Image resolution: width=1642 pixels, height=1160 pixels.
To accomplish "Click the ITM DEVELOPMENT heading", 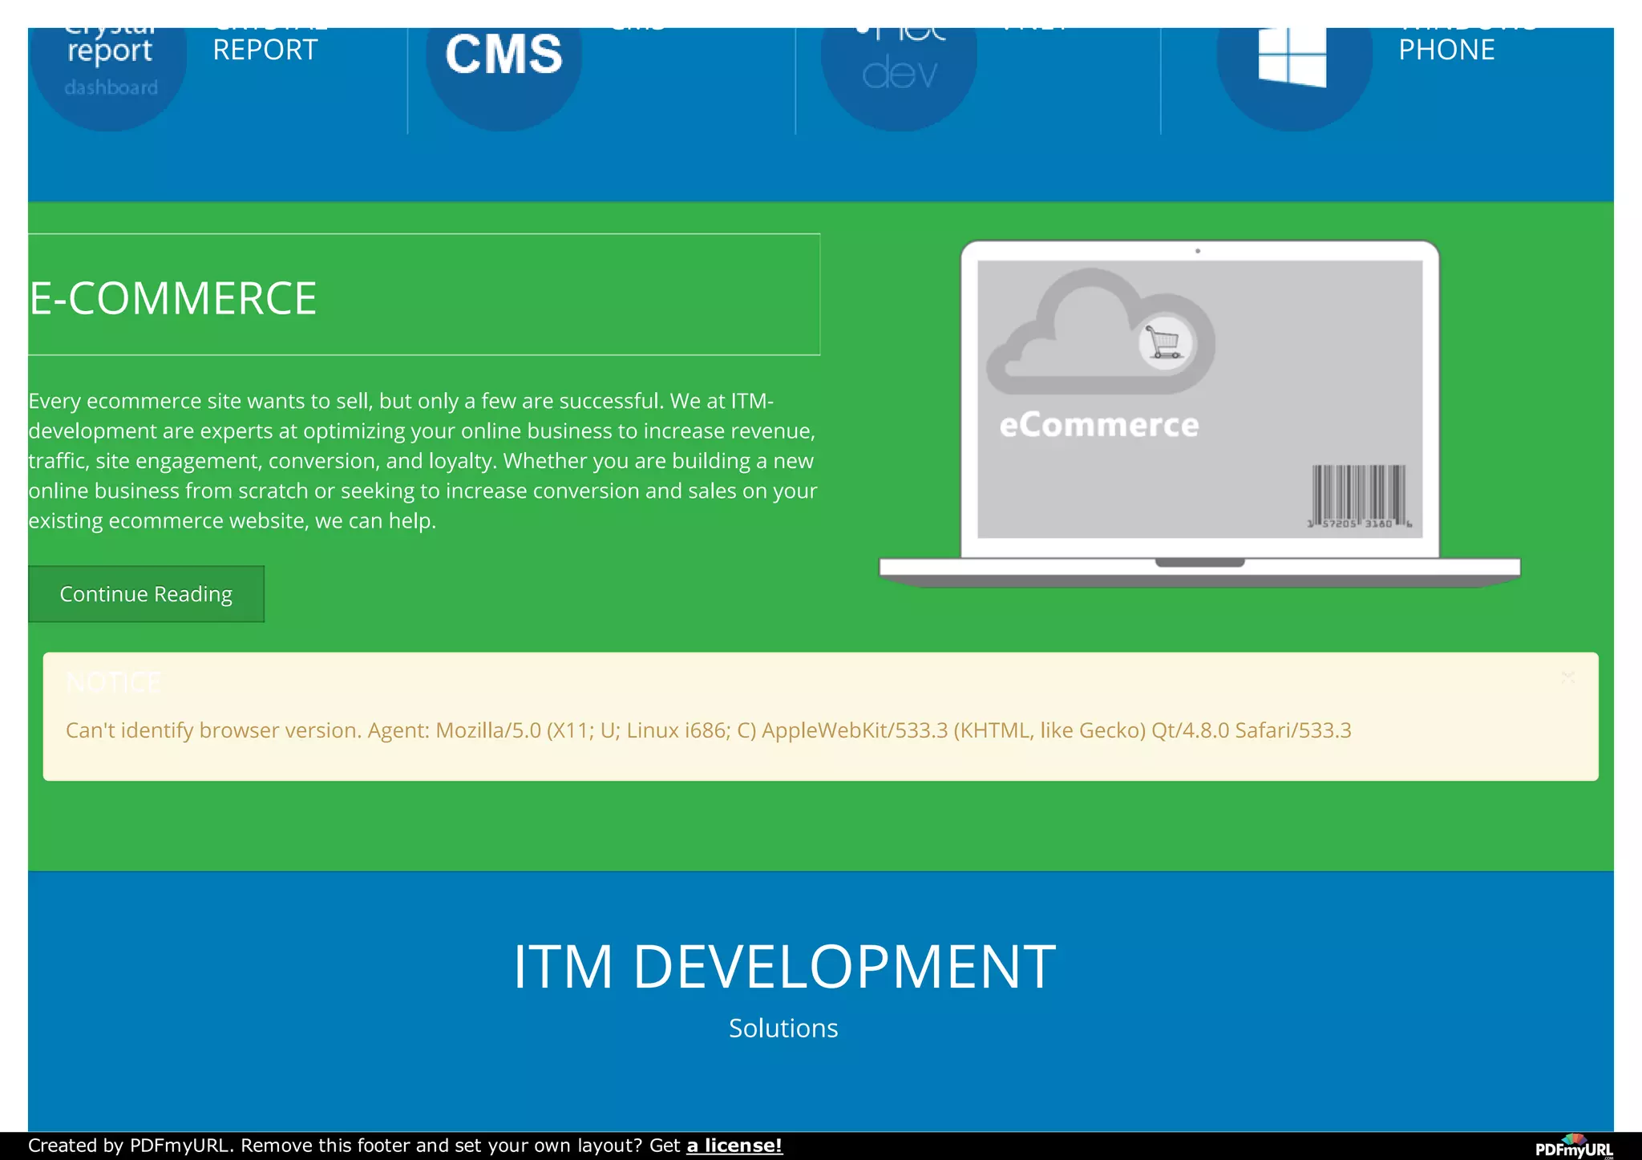I will coord(783,967).
